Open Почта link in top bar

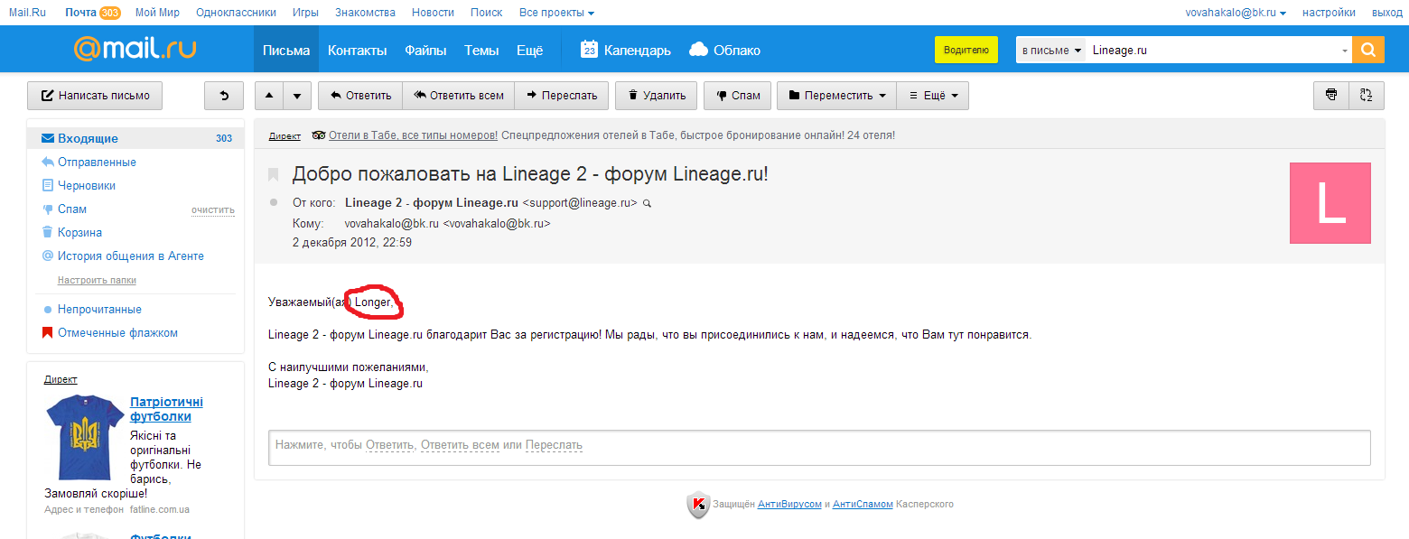point(80,13)
